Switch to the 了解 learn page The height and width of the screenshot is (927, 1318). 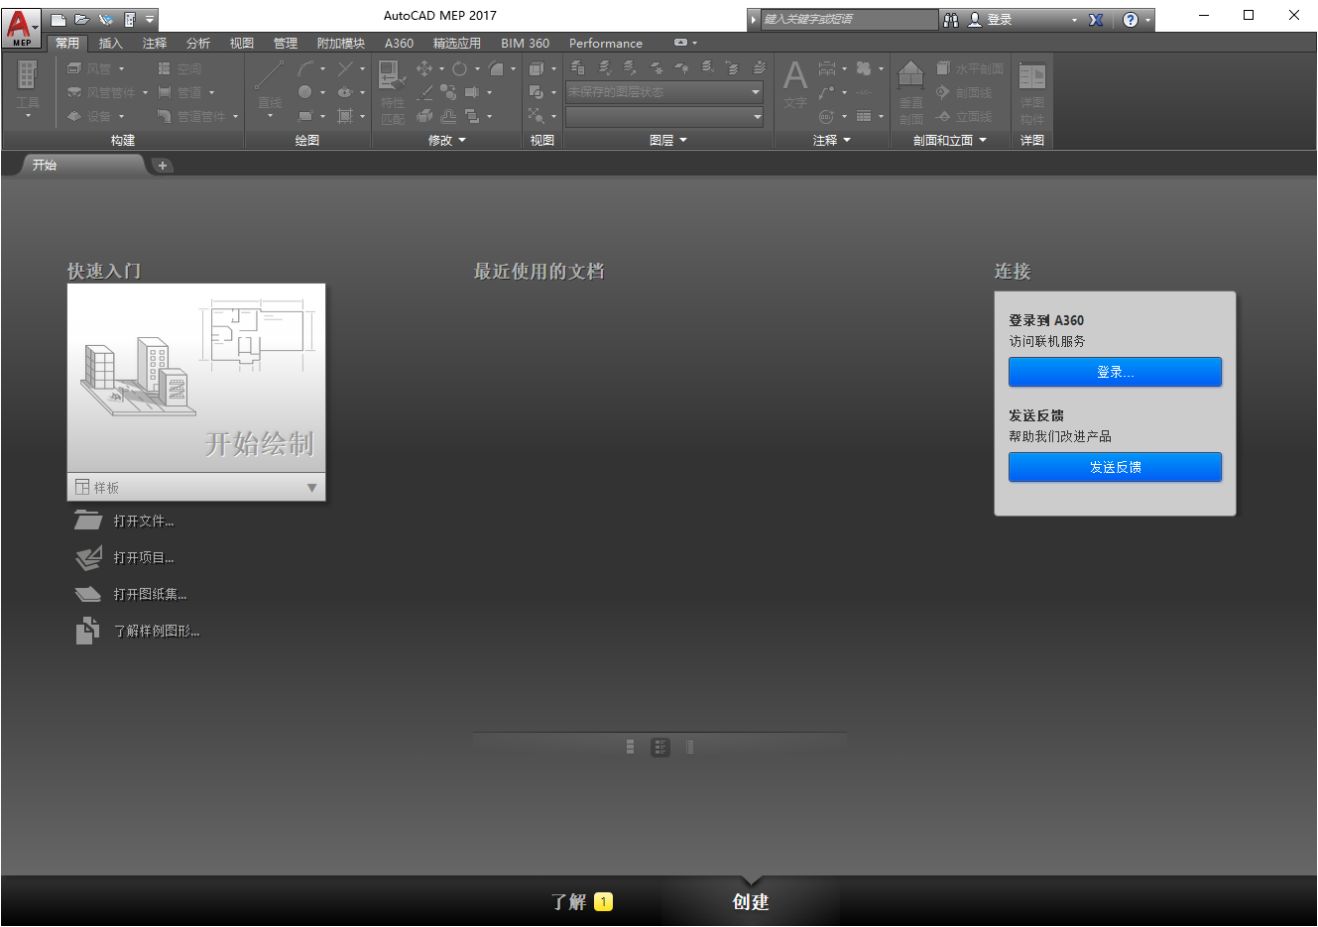(571, 901)
